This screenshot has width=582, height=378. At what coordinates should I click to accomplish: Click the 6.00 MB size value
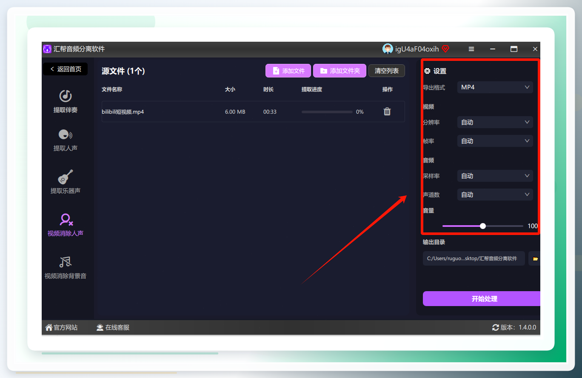(x=235, y=112)
